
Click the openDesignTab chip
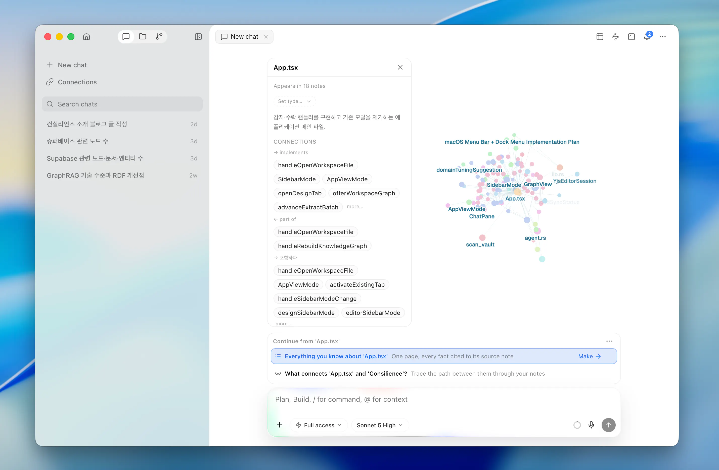(300, 193)
